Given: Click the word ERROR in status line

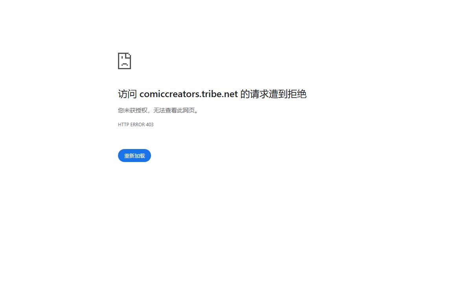Looking at the screenshot, I should pyautogui.click(x=137, y=125).
